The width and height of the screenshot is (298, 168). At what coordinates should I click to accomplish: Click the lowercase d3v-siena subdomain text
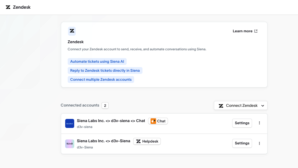pos(84,127)
